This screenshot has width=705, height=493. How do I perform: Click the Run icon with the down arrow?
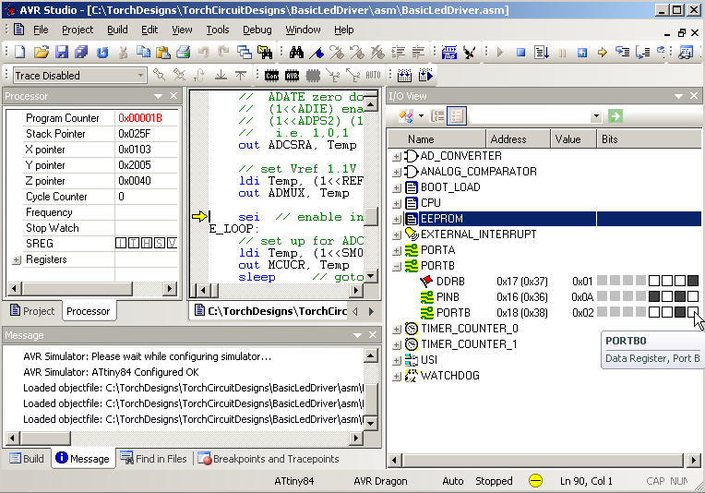(542, 53)
